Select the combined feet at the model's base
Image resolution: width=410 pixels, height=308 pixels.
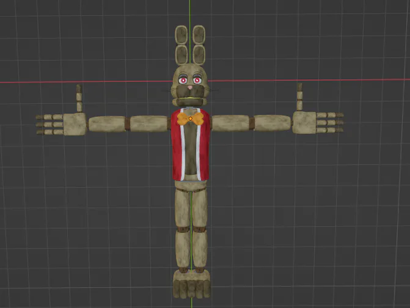point(192,284)
